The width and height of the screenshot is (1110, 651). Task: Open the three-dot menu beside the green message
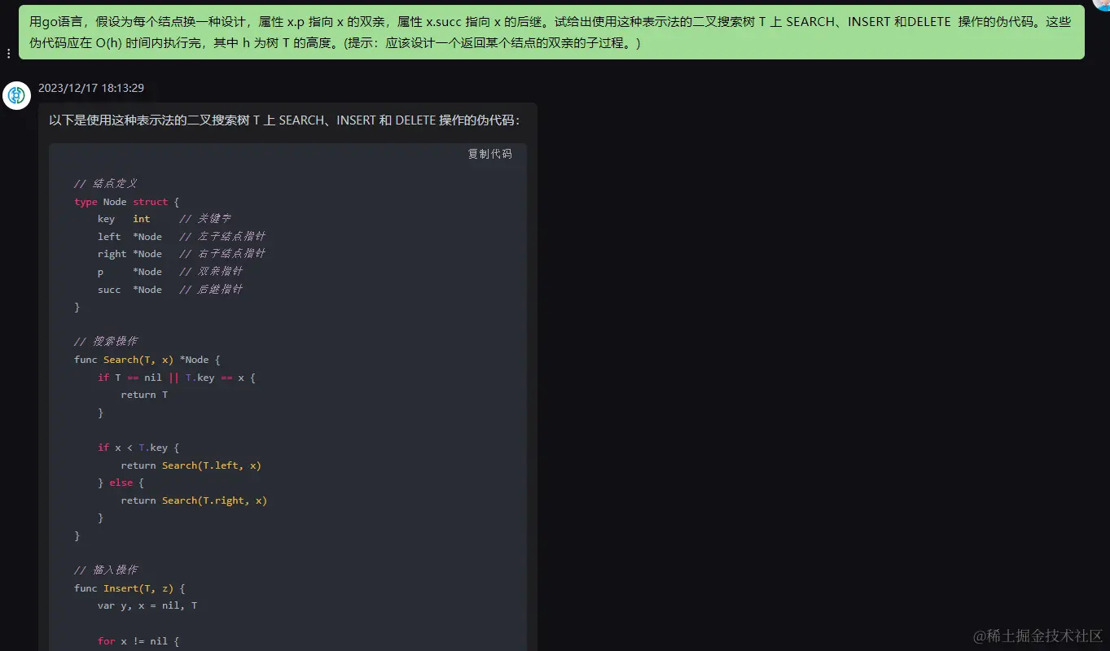click(8, 54)
